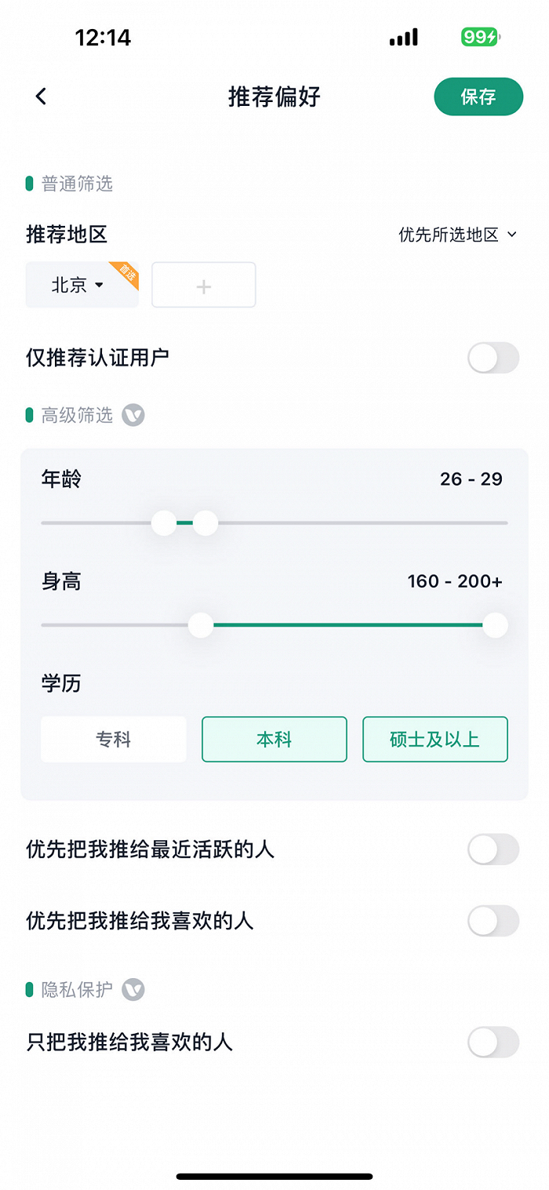Image resolution: width=549 pixels, height=1190 pixels.
Task: Tap the cellular signal bars icon
Action: click(x=403, y=37)
